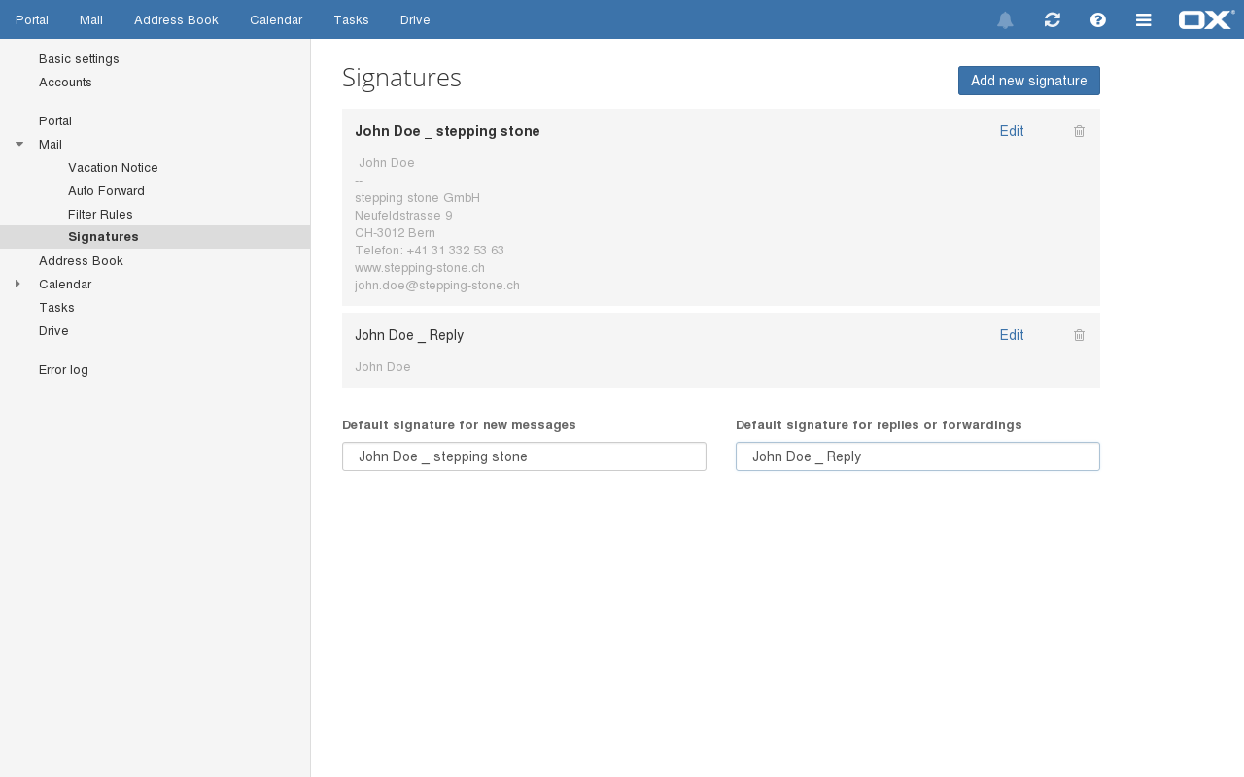Open the Error log settings page
The height and width of the screenshot is (777, 1244).
click(63, 370)
